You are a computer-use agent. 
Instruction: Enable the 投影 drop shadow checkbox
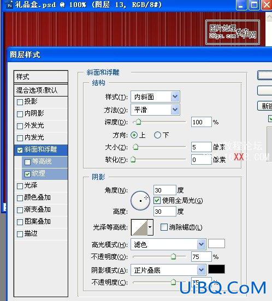click(x=20, y=102)
